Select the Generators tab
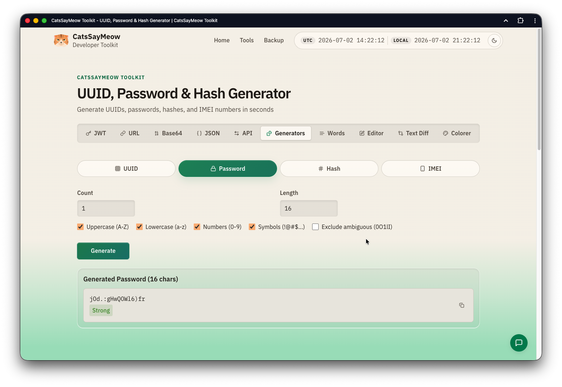562x387 pixels. [x=286, y=133]
